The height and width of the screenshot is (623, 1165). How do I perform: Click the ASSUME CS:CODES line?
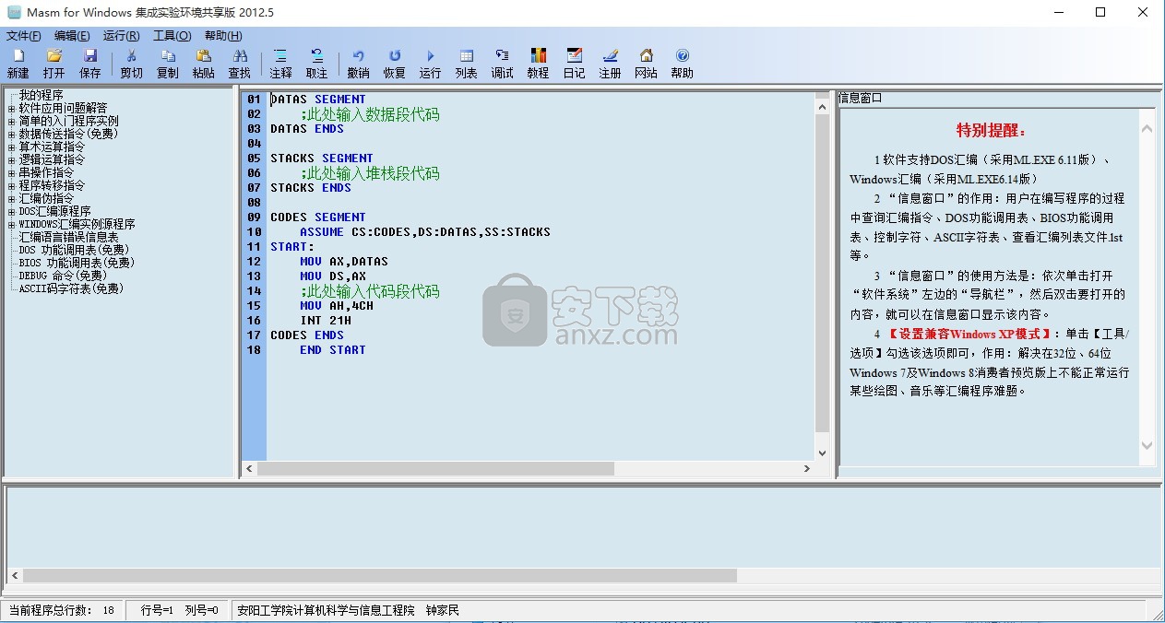pos(425,231)
